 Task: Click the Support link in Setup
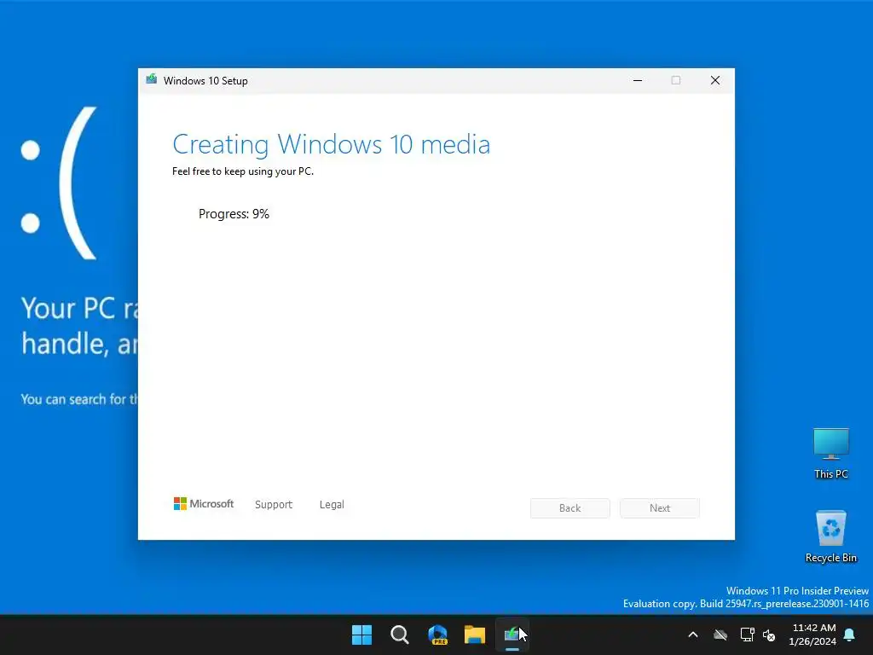pos(274,505)
